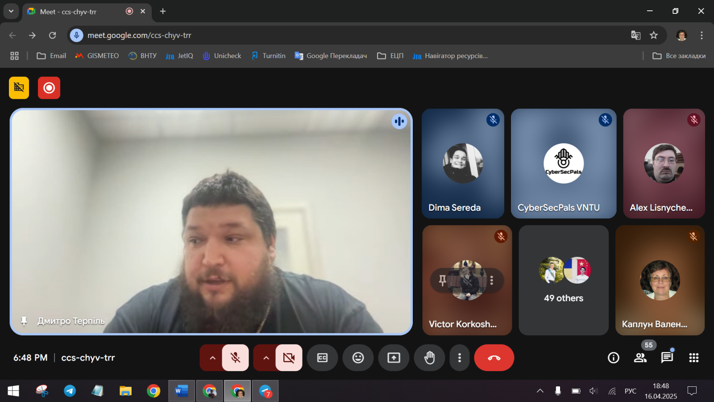The width and height of the screenshot is (714, 402).
Task: Switch the РУС input language
Action: (x=631, y=391)
